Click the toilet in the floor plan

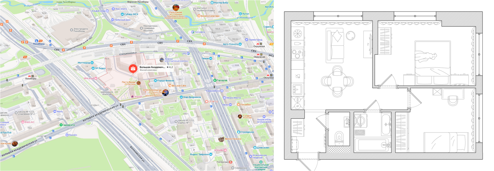pos(339,138)
